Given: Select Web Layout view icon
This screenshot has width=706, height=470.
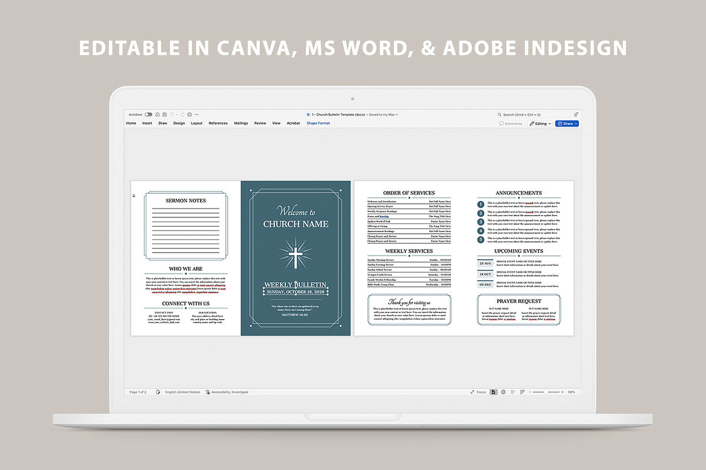Looking at the screenshot, I should coord(503,392).
